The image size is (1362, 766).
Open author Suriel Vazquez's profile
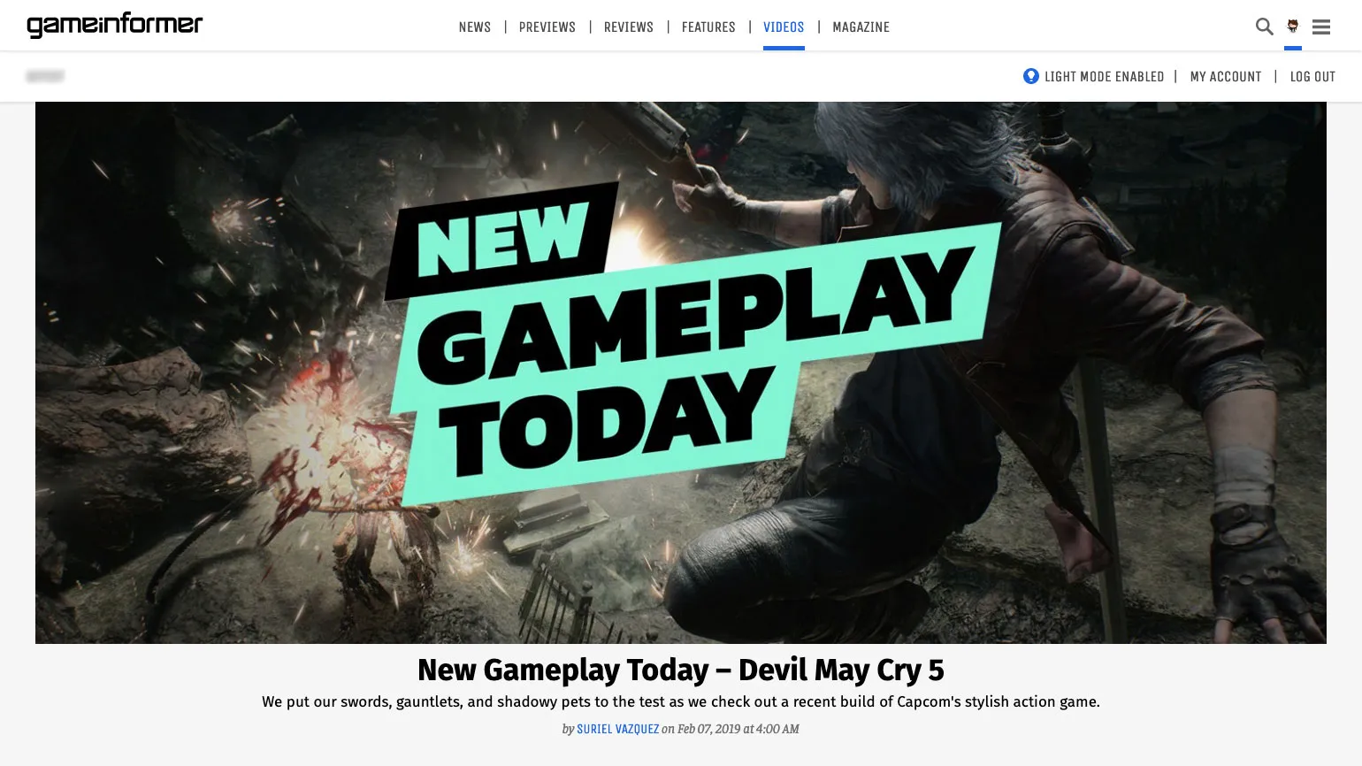pyautogui.click(x=617, y=730)
